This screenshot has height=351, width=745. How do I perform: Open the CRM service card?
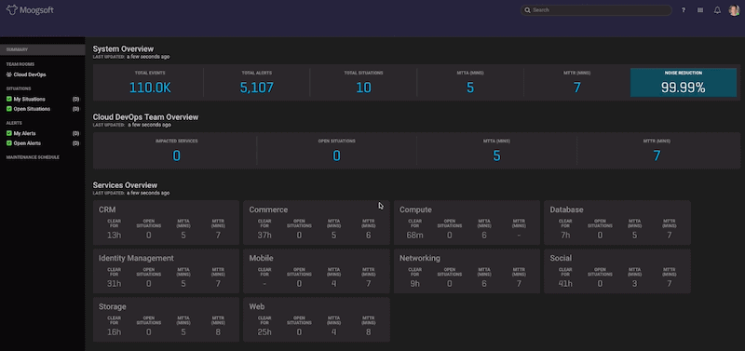pos(166,223)
